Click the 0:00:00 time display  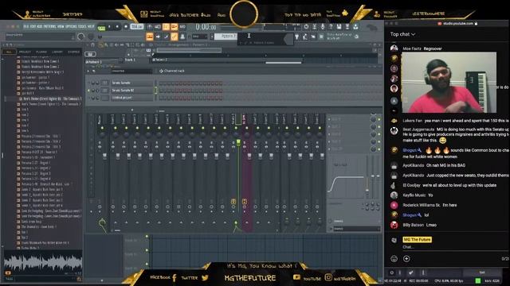click(x=206, y=27)
